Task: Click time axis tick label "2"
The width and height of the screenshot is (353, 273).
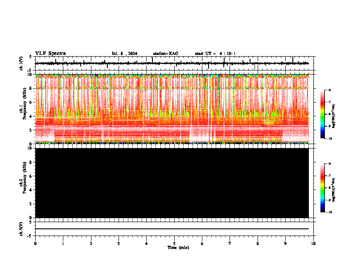Action: [91, 244]
